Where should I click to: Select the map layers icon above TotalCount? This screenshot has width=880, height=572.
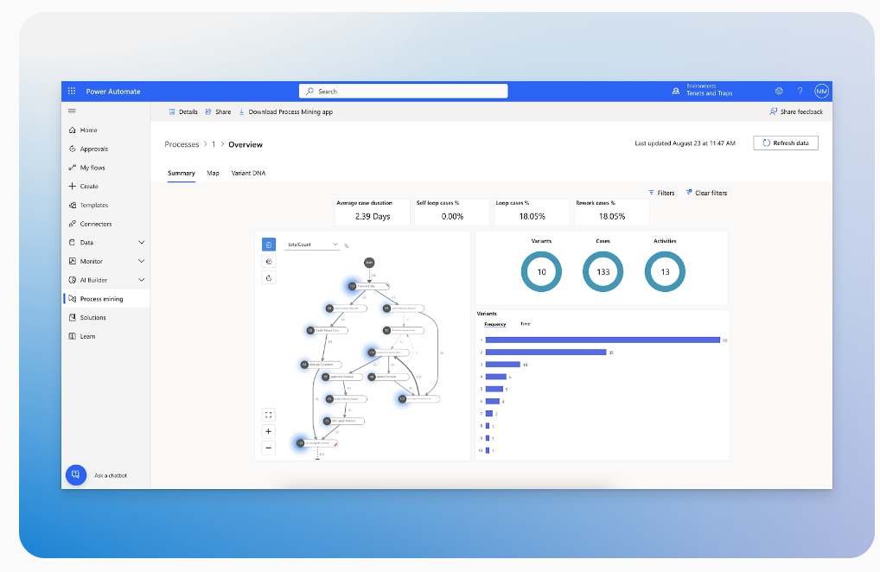268,245
